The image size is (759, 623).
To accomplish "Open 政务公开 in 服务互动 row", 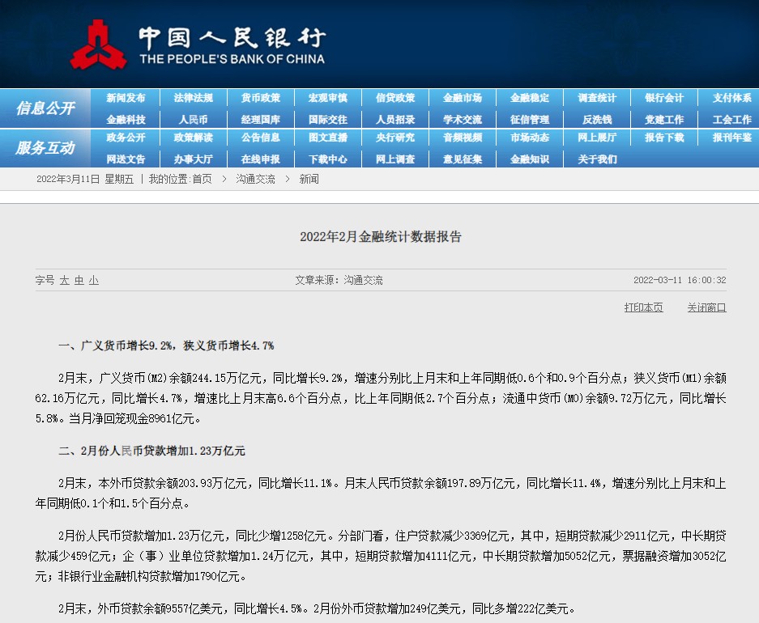I will pyautogui.click(x=126, y=138).
